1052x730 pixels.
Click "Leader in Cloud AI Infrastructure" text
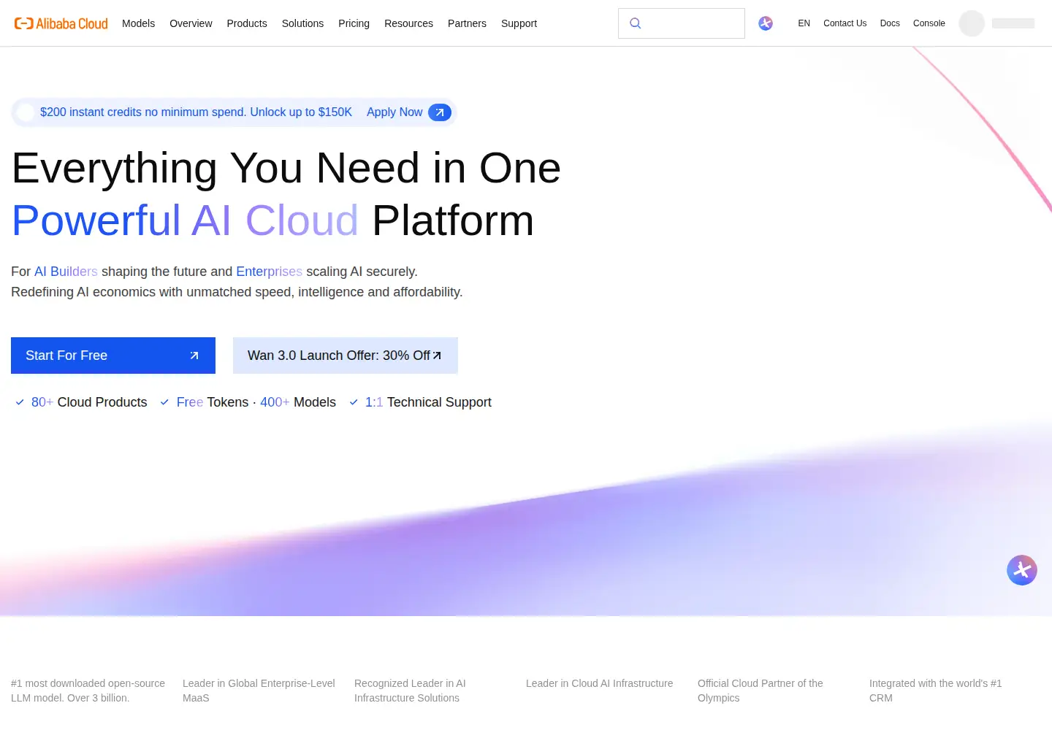pyautogui.click(x=599, y=683)
